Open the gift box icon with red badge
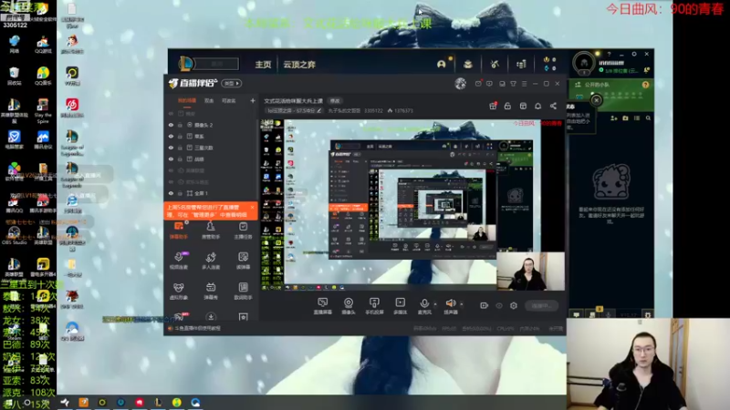 click(x=493, y=106)
